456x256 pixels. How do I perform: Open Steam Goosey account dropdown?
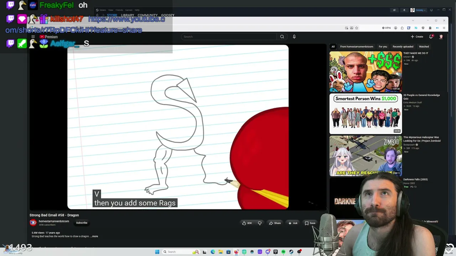click(x=418, y=10)
